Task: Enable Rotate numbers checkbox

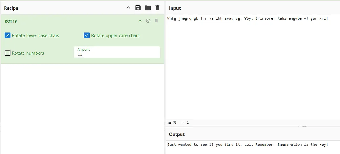Action: (x=8, y=53)
